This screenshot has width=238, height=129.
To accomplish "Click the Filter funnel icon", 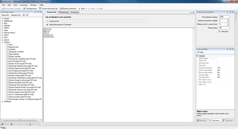I will point(198,52).
